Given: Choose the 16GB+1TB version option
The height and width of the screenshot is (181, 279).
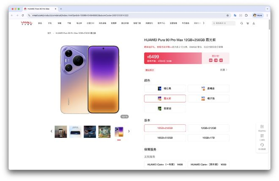Looking at the screenshot, I should tap(208, 138).
